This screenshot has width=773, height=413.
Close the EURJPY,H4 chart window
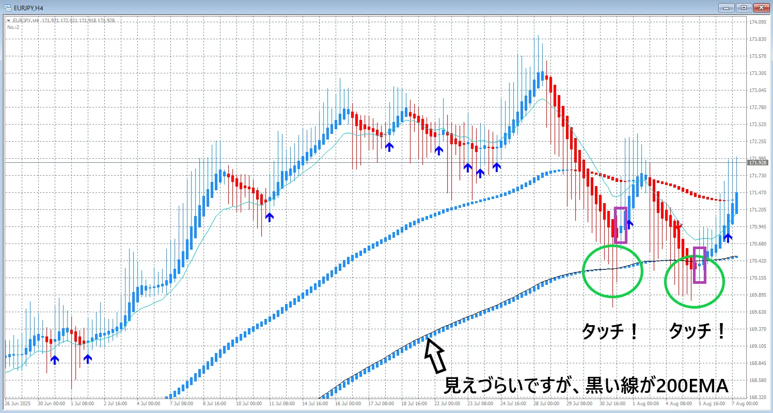tap(761, 7)
